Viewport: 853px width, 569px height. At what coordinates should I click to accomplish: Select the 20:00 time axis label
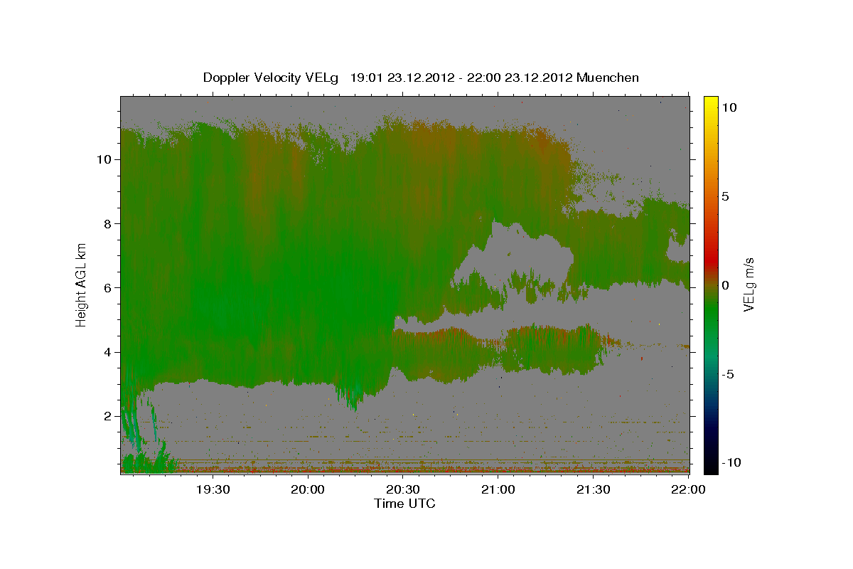pos(308,489)
